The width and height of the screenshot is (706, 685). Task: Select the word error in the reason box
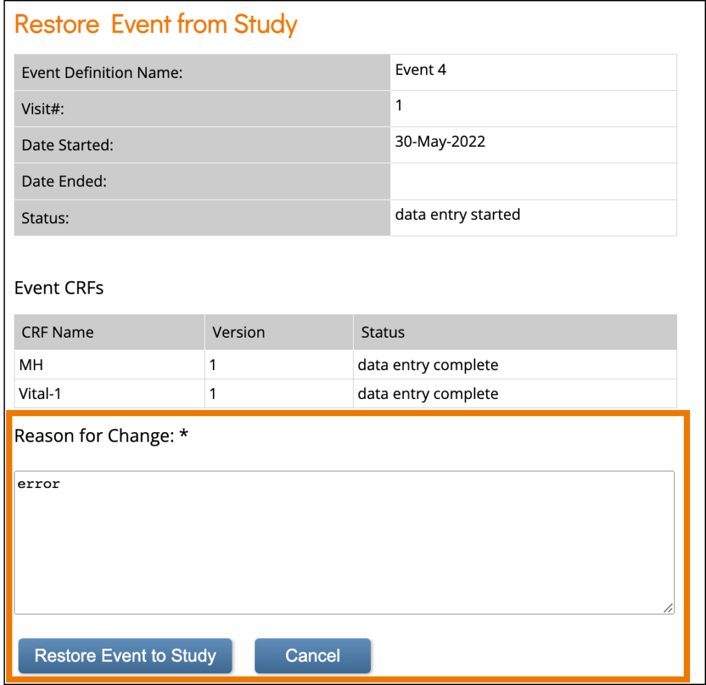(x=38, y=483)
